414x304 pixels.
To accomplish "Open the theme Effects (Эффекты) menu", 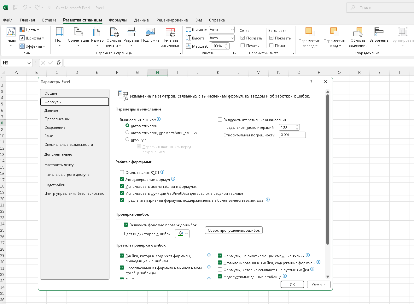I will [x=32, y=46].
